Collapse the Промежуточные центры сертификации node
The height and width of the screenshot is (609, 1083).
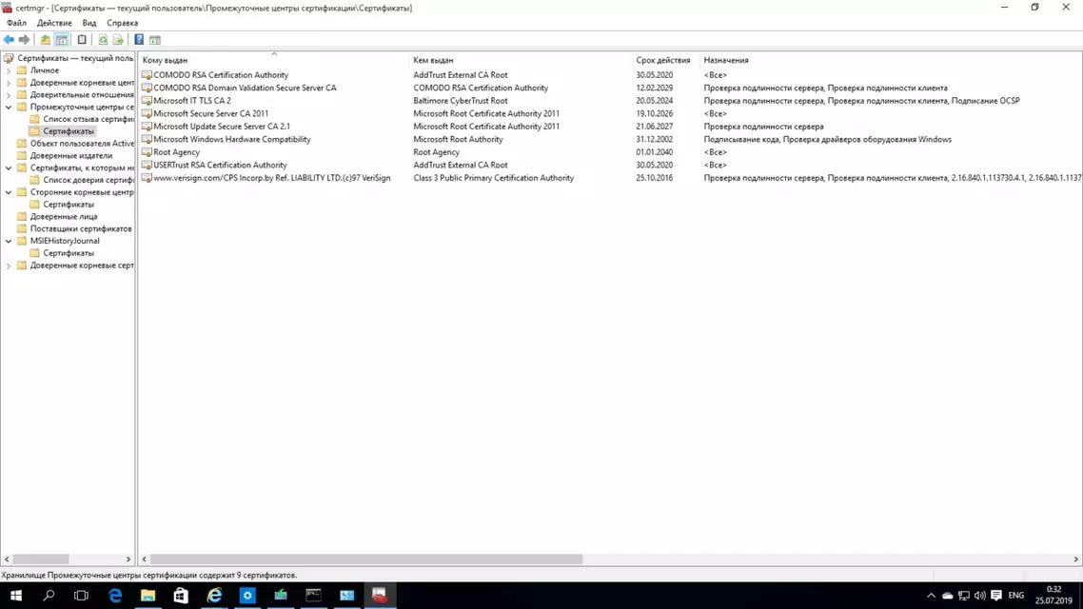pos(9,107)
